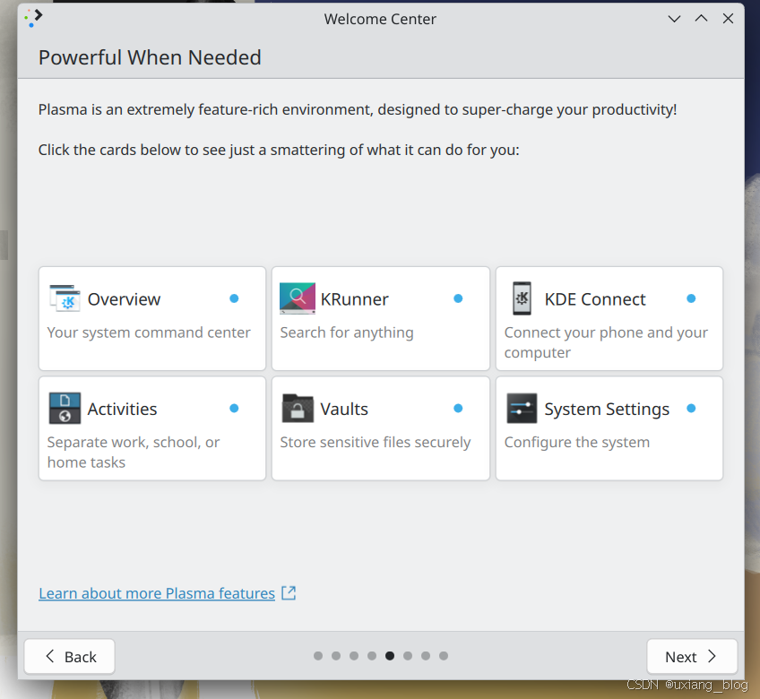Jump to the first page indicator dot
The width and height of the screenshot is (760, 699).
[318, 656]
